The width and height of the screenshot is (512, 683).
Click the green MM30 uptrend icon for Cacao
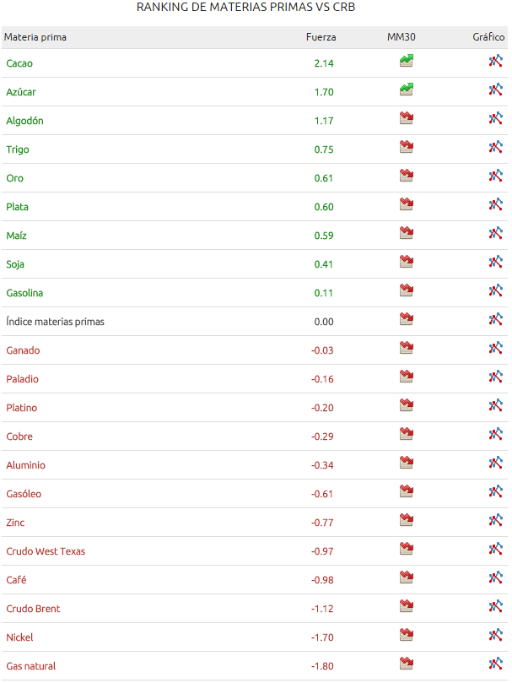[x=407, y=61]
